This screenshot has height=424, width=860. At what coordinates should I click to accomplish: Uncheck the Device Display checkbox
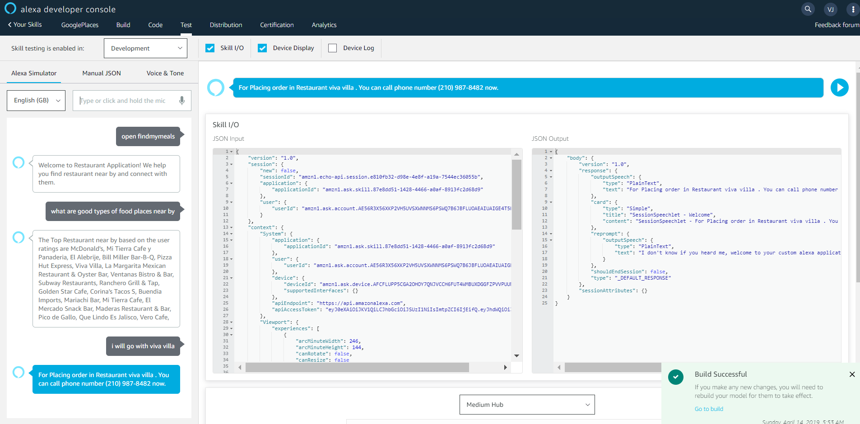tap(262, 48)
